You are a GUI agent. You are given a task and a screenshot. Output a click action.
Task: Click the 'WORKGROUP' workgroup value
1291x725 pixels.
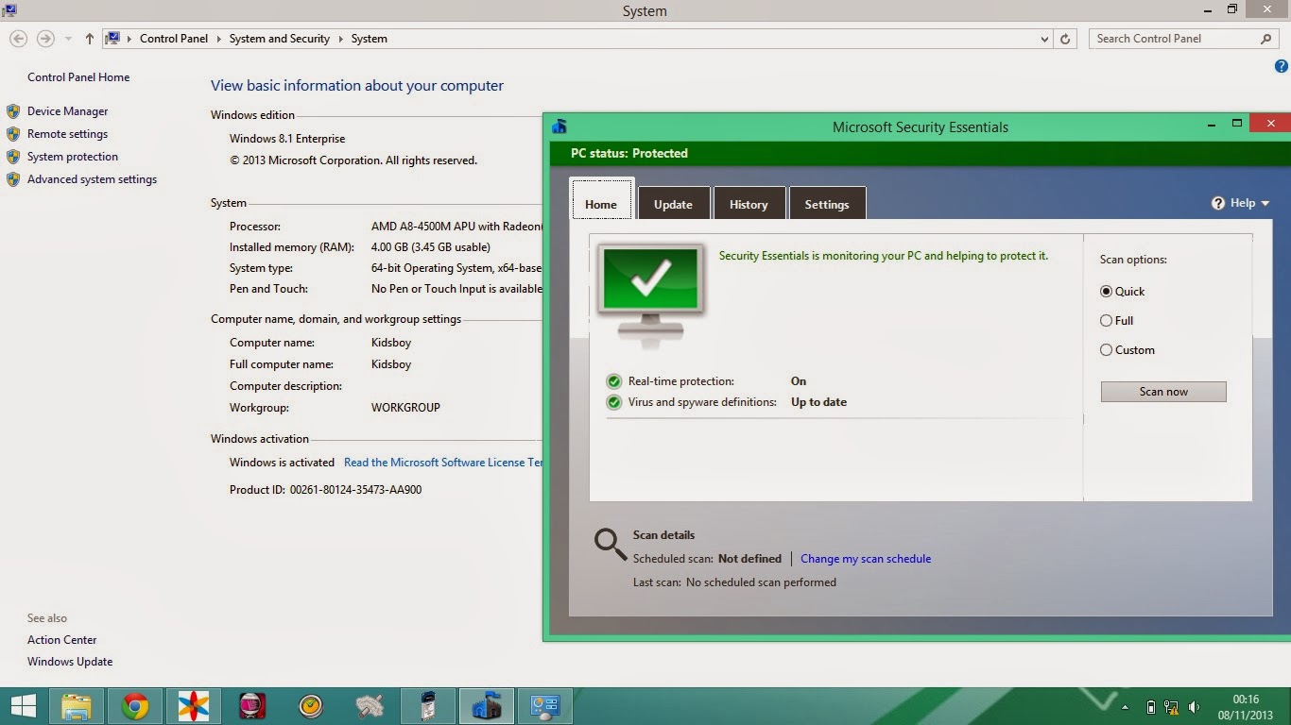pyautogui.click(x=405, y=408)
